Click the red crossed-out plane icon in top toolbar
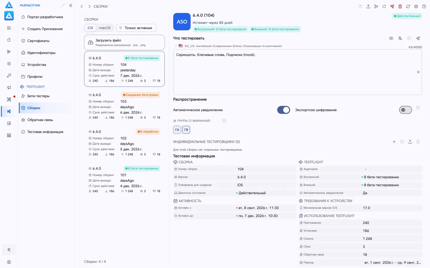 click(x=392, y=6)
